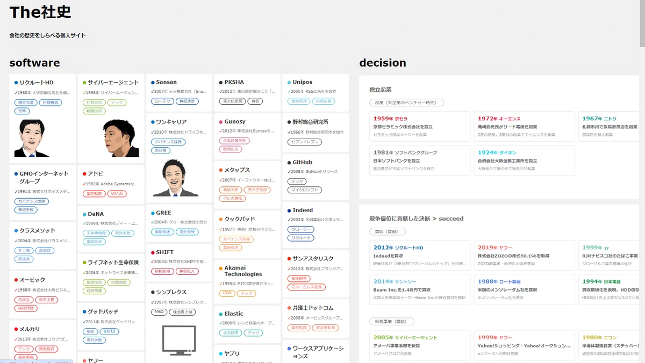This screenshot has height=363, width=645.
Task: Open the サイバーエージェント company title
Action: (x=113, y=83)
